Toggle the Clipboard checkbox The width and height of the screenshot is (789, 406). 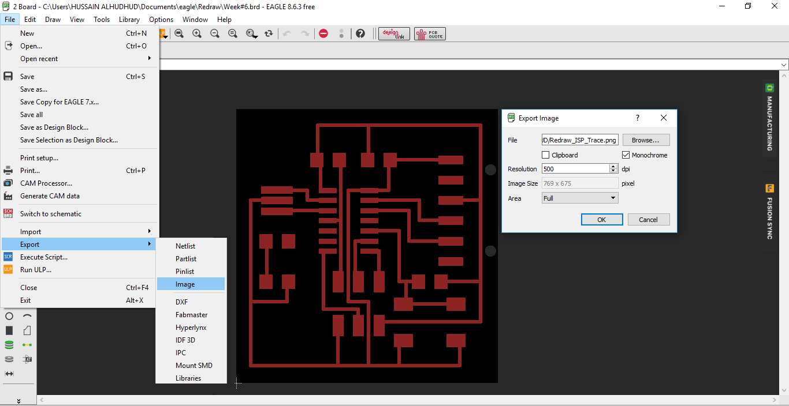545,155
